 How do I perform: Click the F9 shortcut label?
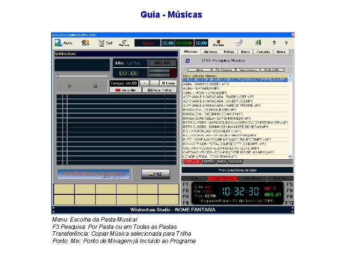coord(290,197)
